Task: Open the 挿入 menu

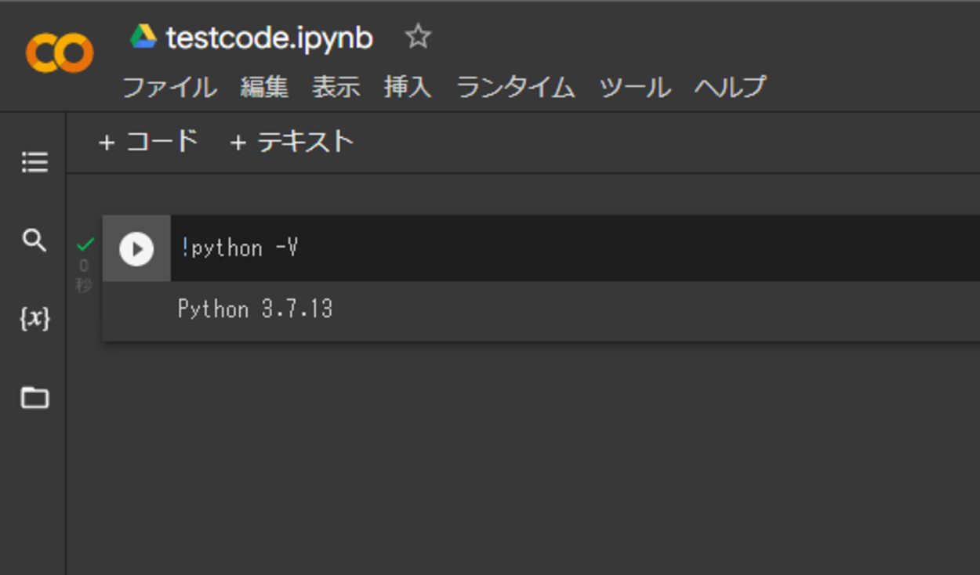Action: 408,87
